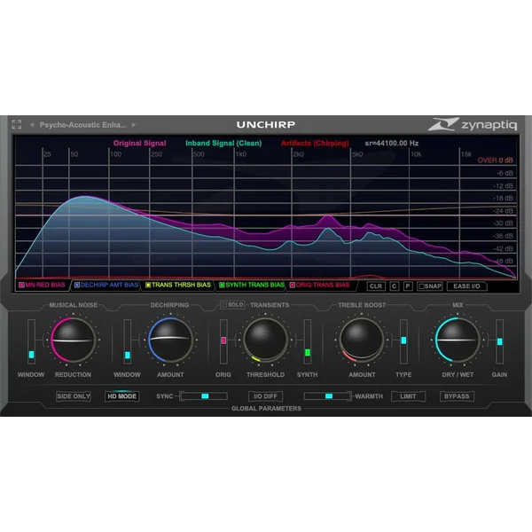The height and width of the screenshot is (532, 532).
Task: Toggle SYNTH TRANS BIAS checkbox square
Action: point(222,285)
